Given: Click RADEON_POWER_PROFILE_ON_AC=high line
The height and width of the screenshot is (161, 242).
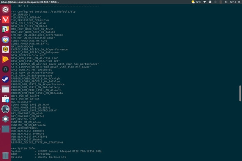Looking at the screenshot, I should click(36, 79).
